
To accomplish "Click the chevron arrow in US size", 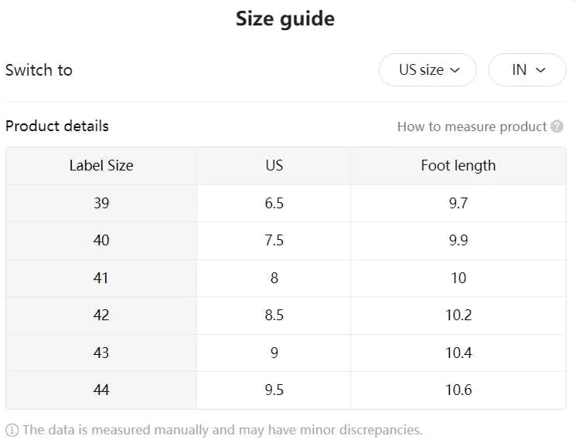I will pyautogui.click(x=454, y=70).
